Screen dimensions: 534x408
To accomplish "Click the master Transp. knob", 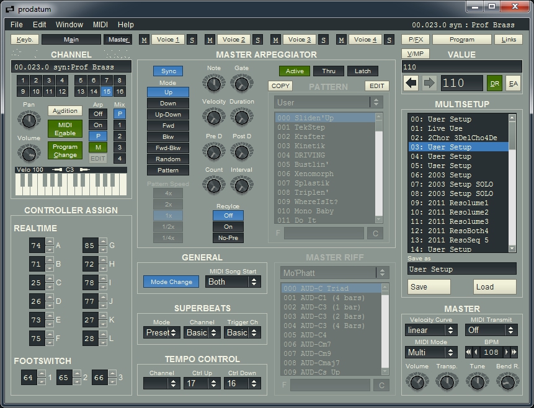I will (x=447, y=382).
